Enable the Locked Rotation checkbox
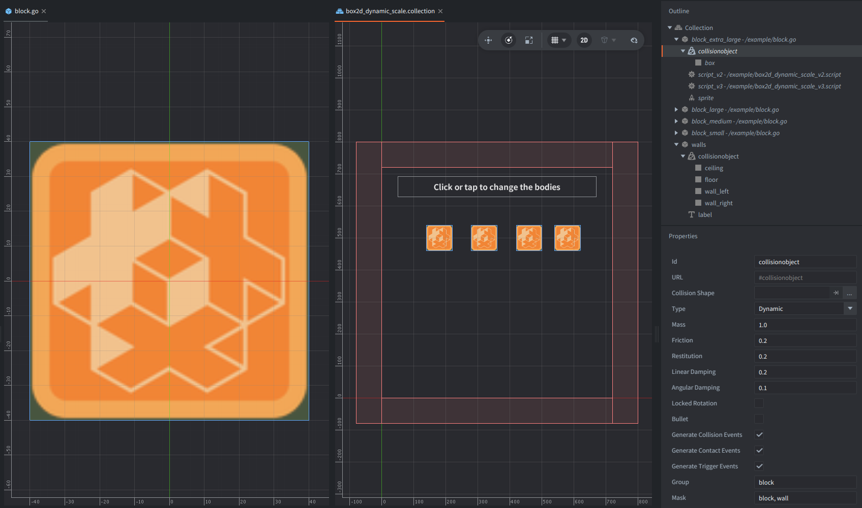Viewport: 862px width, 508px height. coord(759,403)
